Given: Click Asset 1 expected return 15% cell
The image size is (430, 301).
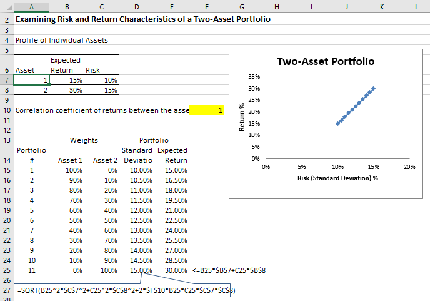Looking at the screenshot, I should click(67, 80).
